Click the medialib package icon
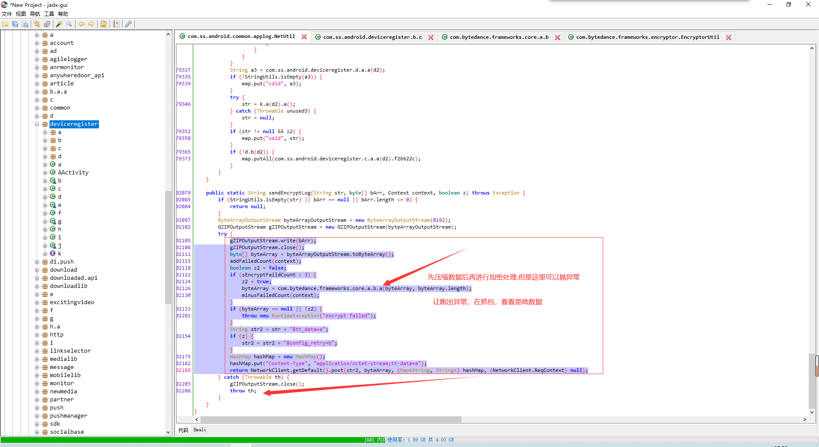Screen dimensions: 819x447 tap(45, 359)
